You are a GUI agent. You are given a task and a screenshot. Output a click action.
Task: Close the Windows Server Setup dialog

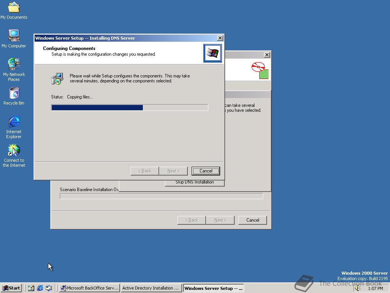220,38
